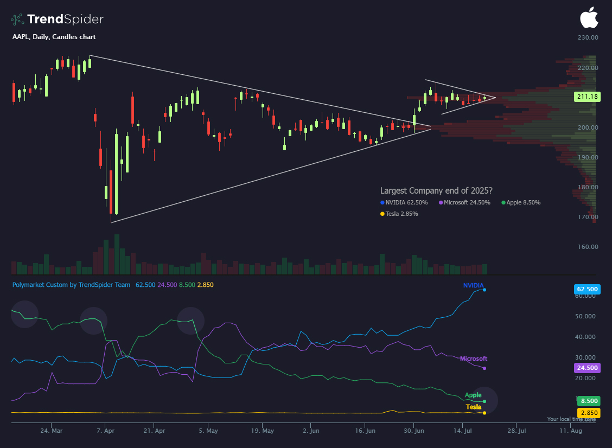Click the 190.00 price axis label
The height and width of the screenshot is (448, 612).
(x=588, y=157)
